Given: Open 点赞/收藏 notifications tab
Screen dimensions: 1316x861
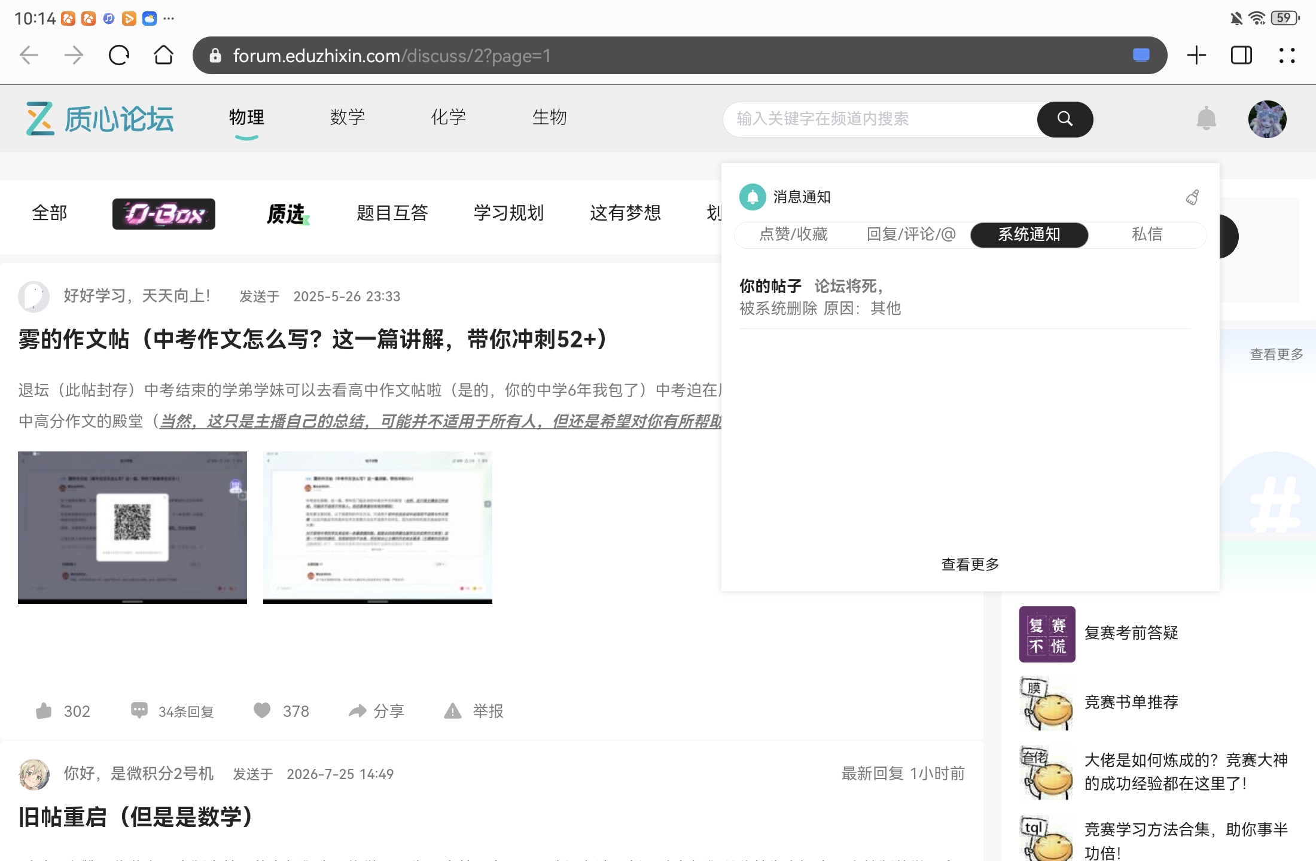Looking at the screenshot, I should tap(794, 234).
